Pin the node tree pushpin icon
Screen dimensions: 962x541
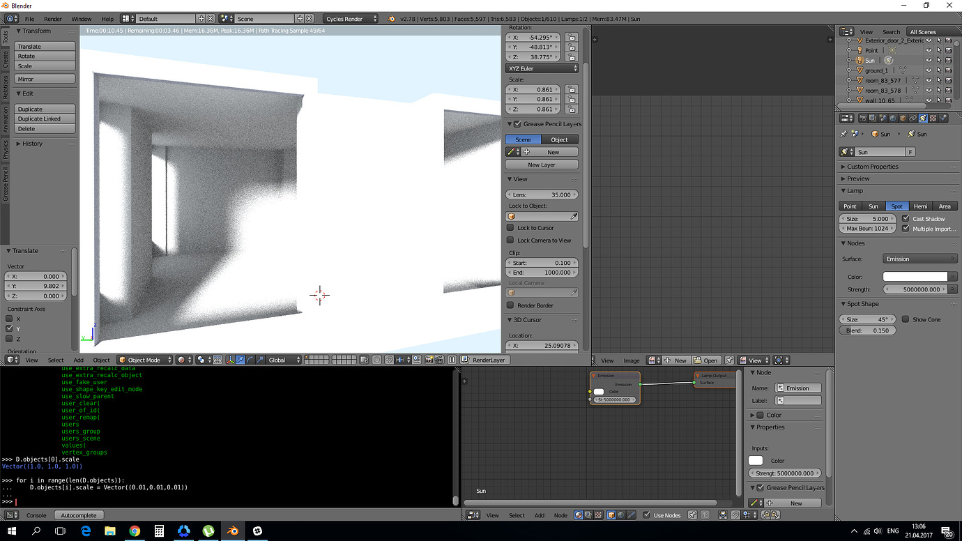pos(692,515)
